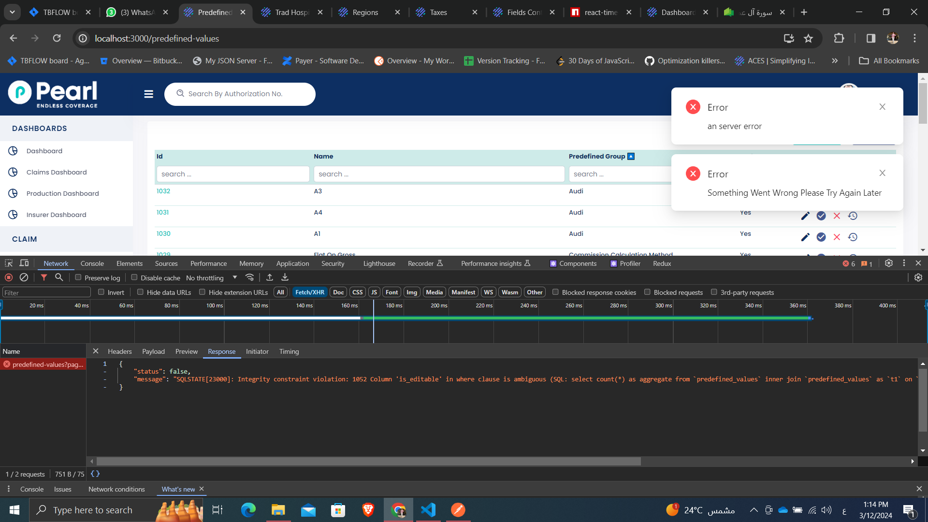
Task: Open the 1032 record link
Action: (x=163, y=191)
